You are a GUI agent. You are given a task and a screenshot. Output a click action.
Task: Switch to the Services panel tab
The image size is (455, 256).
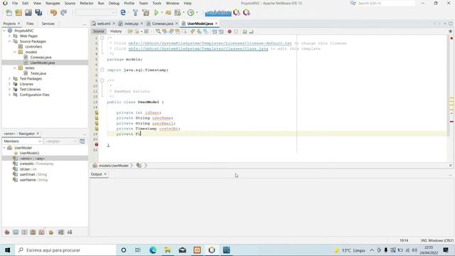(48, 23)
